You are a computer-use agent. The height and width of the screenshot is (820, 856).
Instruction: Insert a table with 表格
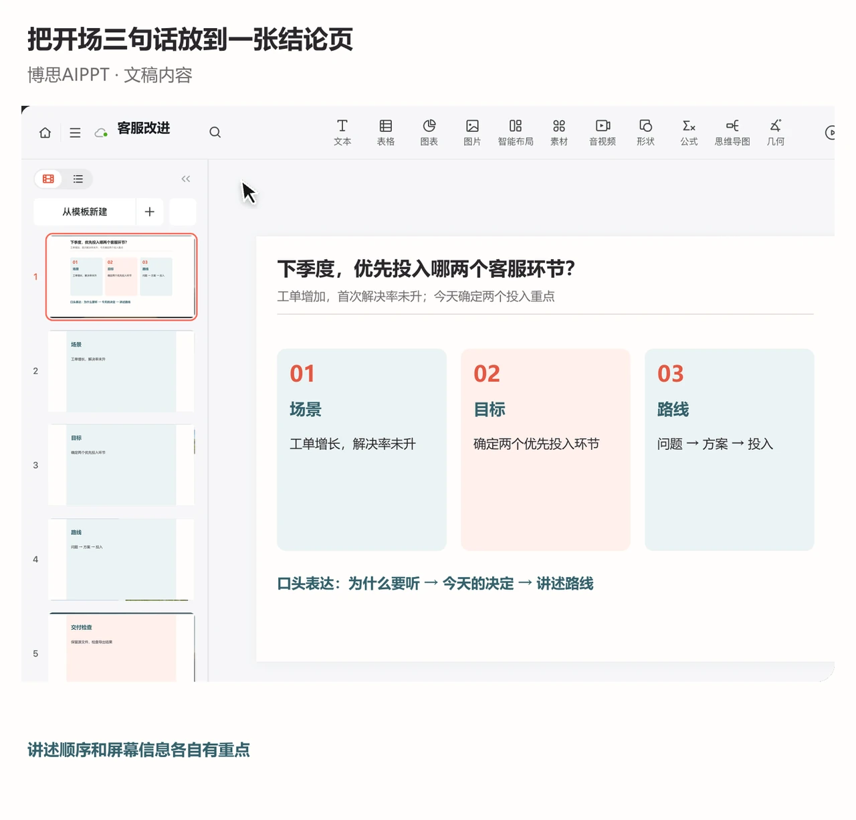click(x=386, y=133)
